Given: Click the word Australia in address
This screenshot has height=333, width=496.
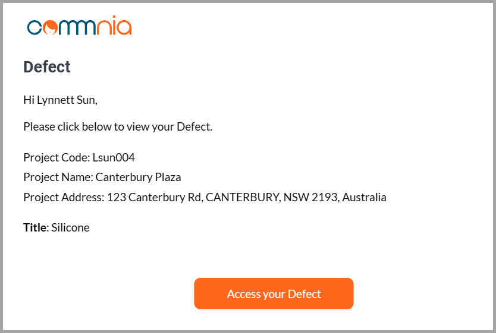Looking at the screenshot, I should (365, 197).
